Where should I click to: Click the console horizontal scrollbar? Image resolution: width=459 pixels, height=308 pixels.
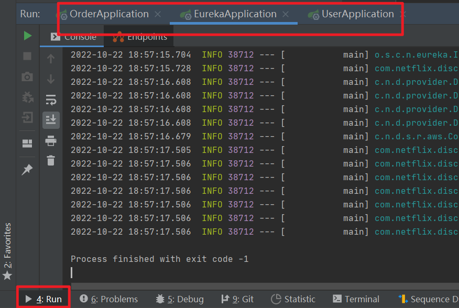pos(265,286)
